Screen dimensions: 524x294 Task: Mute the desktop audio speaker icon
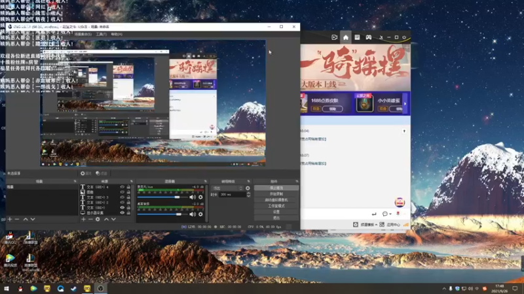(x=193, y=214)
